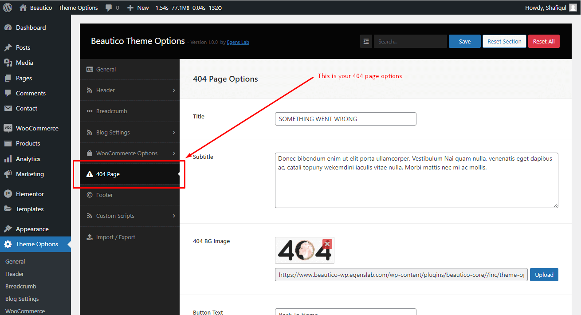581x315 pixels.
Task: Open Header under Theme Options submenu
Action: pyautogui.click(x=15, y=274)
